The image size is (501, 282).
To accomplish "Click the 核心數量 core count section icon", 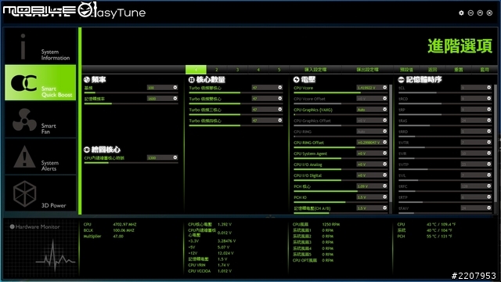I will [x=191, y=79].
